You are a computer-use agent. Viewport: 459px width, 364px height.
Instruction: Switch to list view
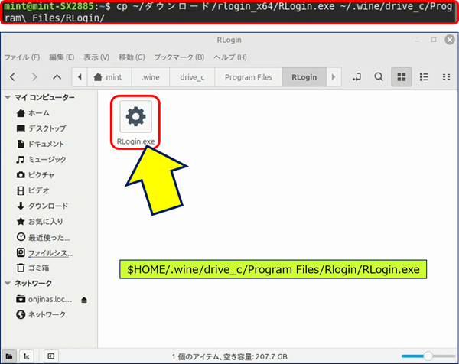coord(424,77)
